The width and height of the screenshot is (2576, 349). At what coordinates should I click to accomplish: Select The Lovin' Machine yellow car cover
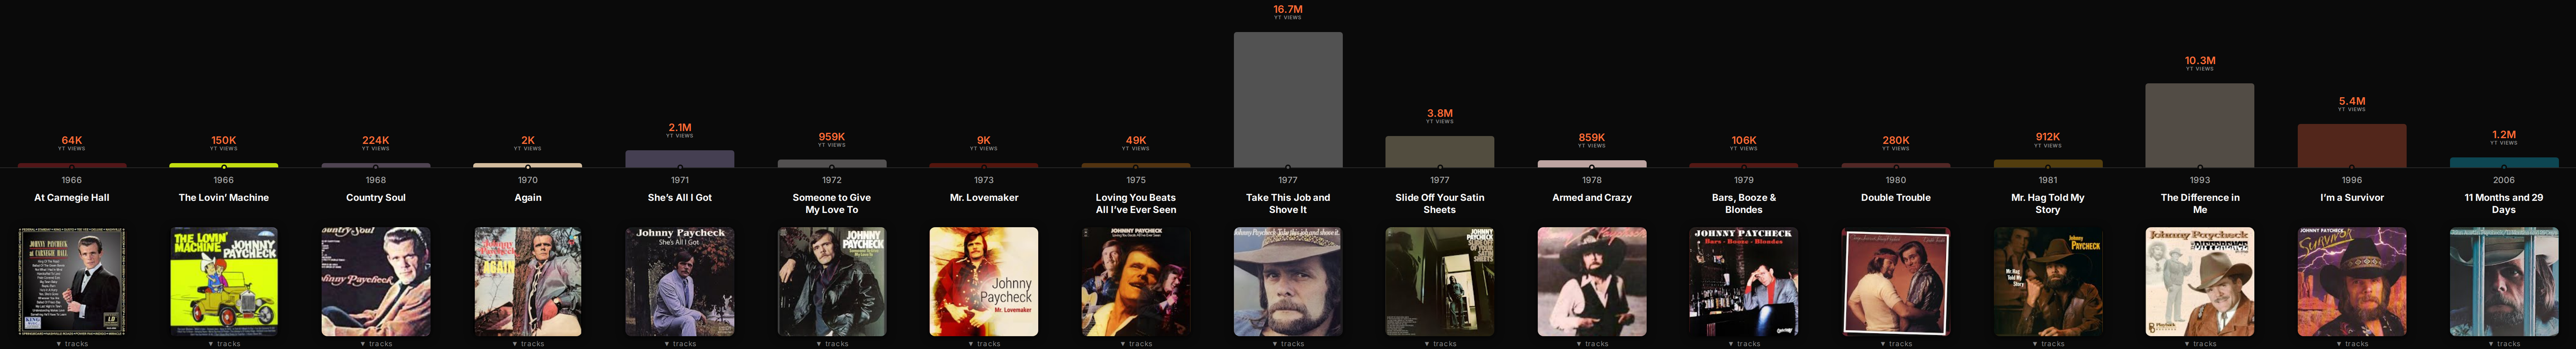click(224, 281)
